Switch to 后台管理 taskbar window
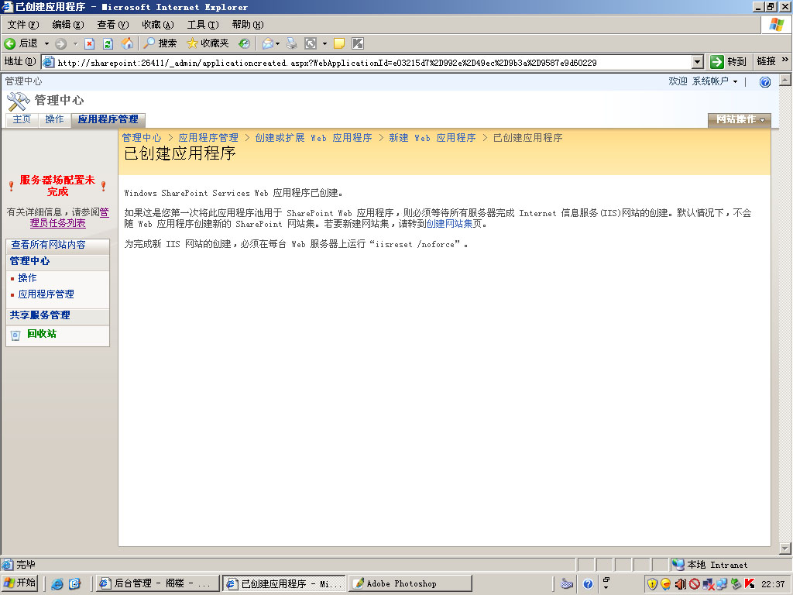This screenshot has height=595, width=793. tap(157, 583)
